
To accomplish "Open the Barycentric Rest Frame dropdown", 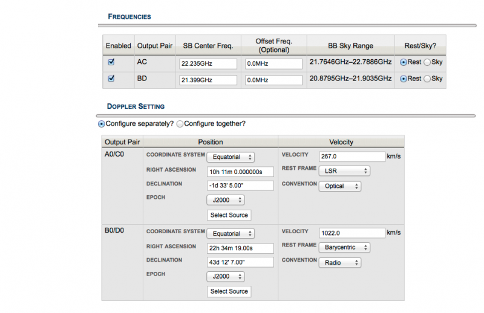I will (x=344, y=247).
